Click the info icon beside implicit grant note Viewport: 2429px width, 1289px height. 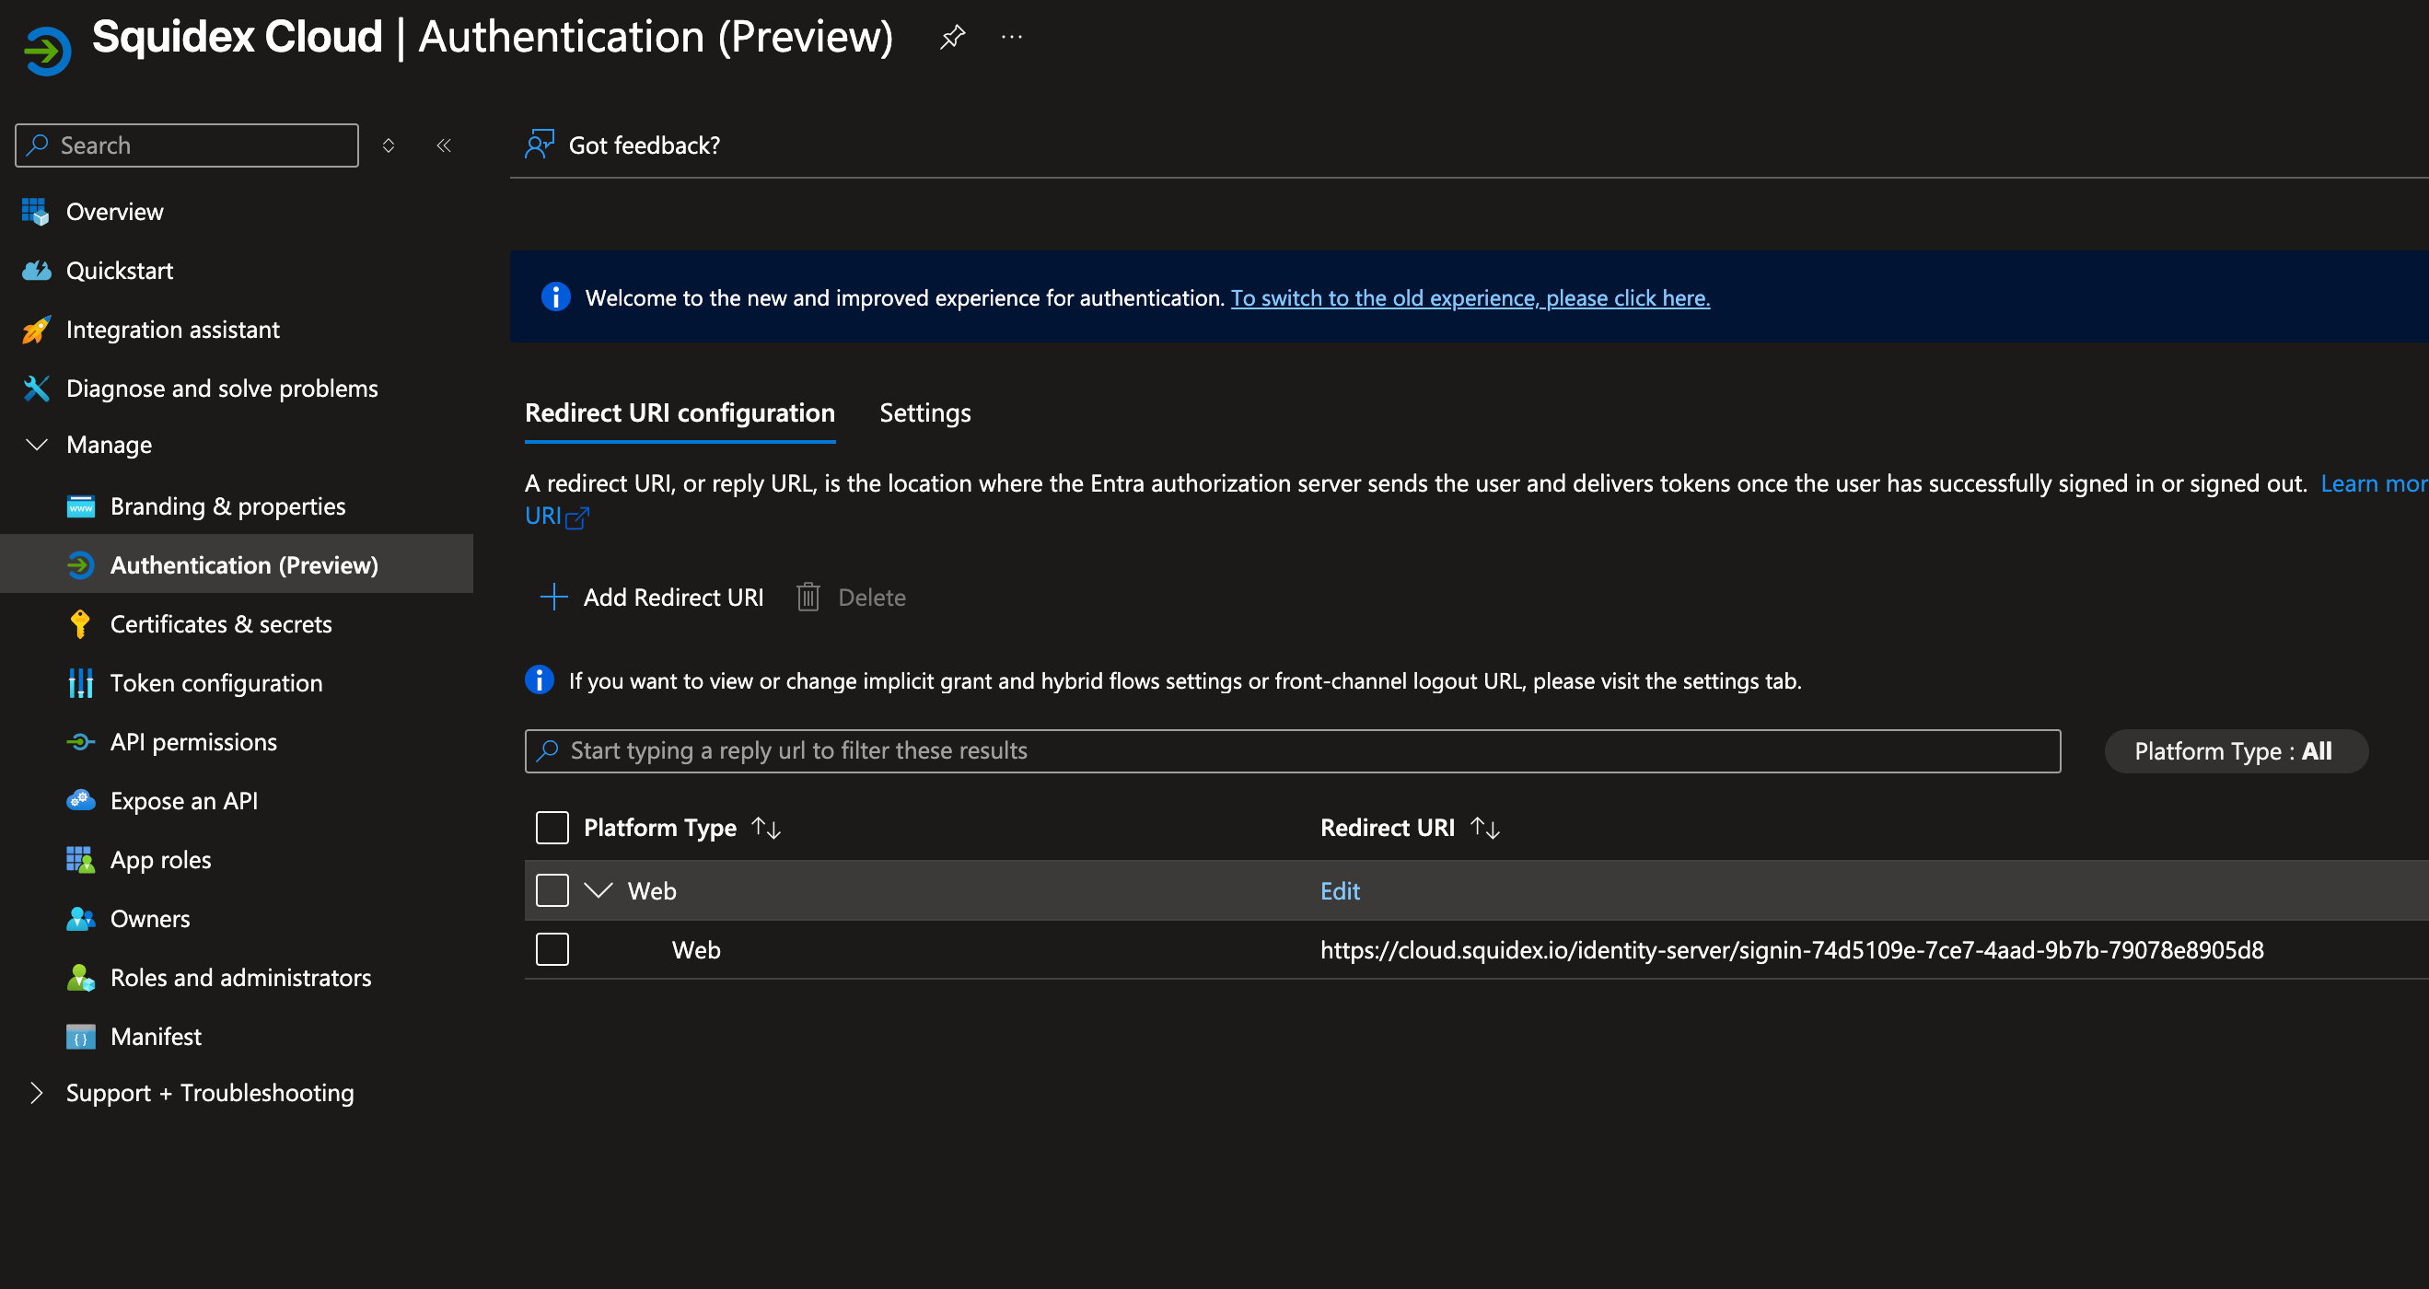coord(540,679)
